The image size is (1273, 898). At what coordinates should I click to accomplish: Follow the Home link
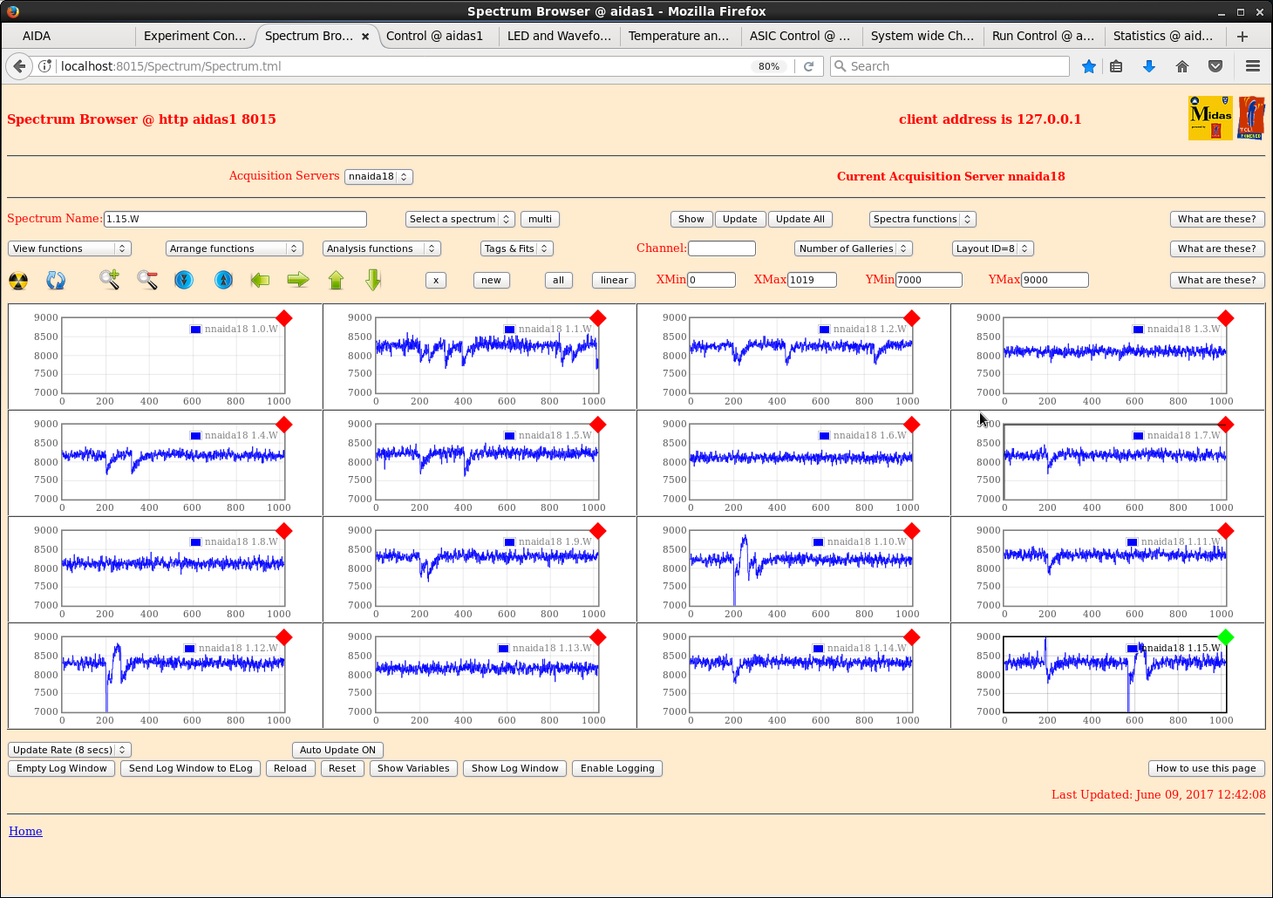click(25, 831)
